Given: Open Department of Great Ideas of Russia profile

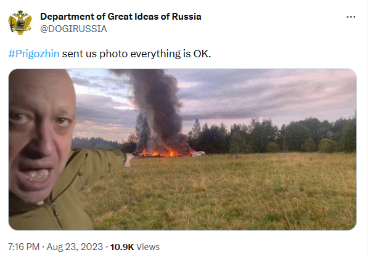Looking at the screenshot, I should pos(120,16).
